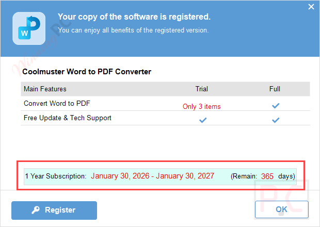Select the 'Convert Word to PDF' feature row

[x=165, y=103]
